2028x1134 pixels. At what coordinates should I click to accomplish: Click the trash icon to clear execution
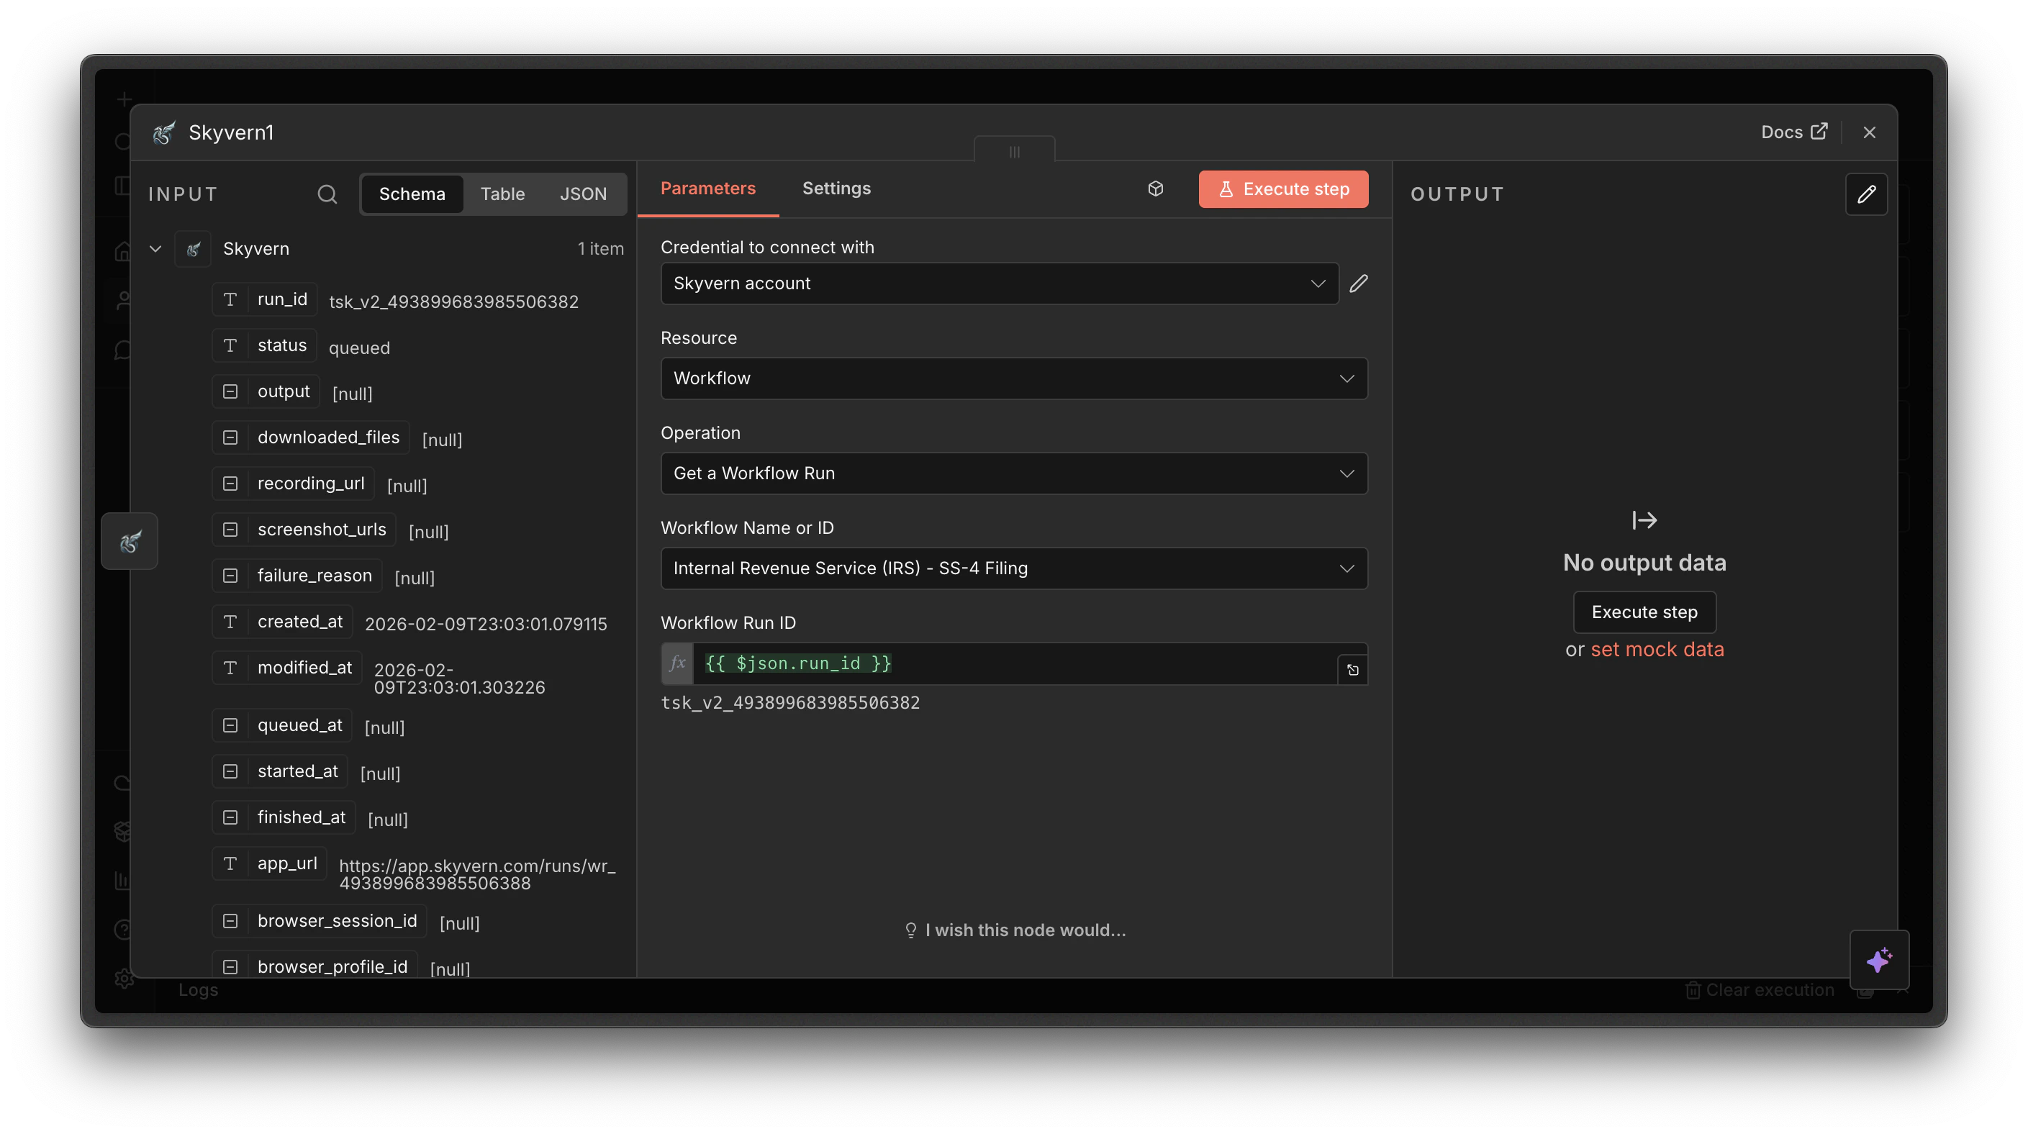coord(1693,990)
